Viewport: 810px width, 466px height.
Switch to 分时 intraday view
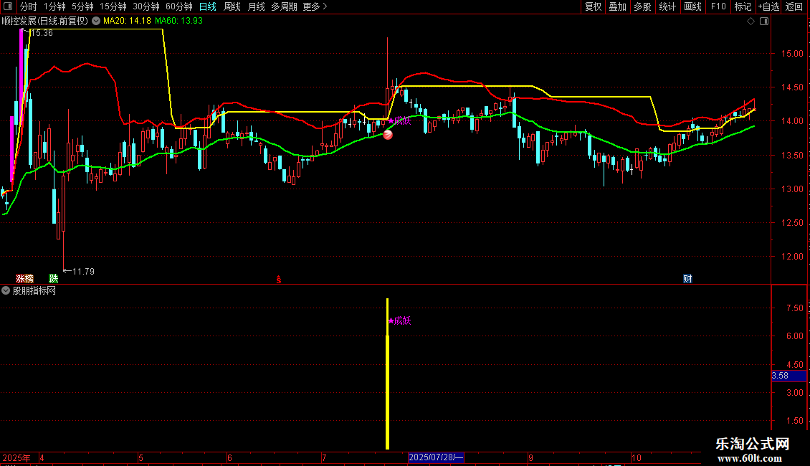pyautogui.click(x=29, y=6)
